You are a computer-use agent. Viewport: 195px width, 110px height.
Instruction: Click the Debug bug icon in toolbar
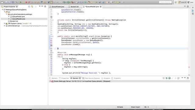[x=64, y=2]
